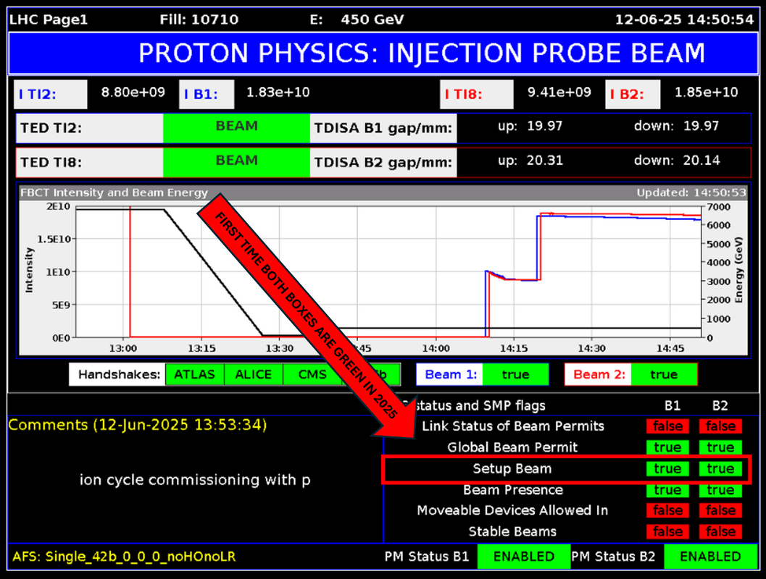Select the I B1: label box
Screen dimensions: 766x579
coord(207,94)
